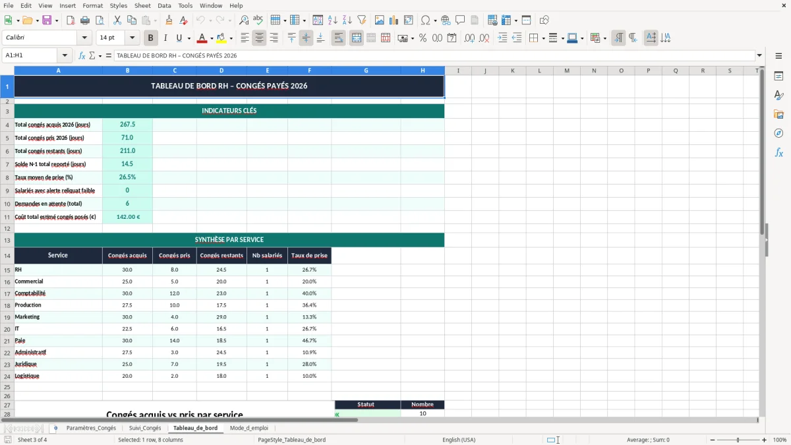The width and height of the screenshot is (791, 445).
Task: Click the Define Print Area icon
Action: (492, 20)
